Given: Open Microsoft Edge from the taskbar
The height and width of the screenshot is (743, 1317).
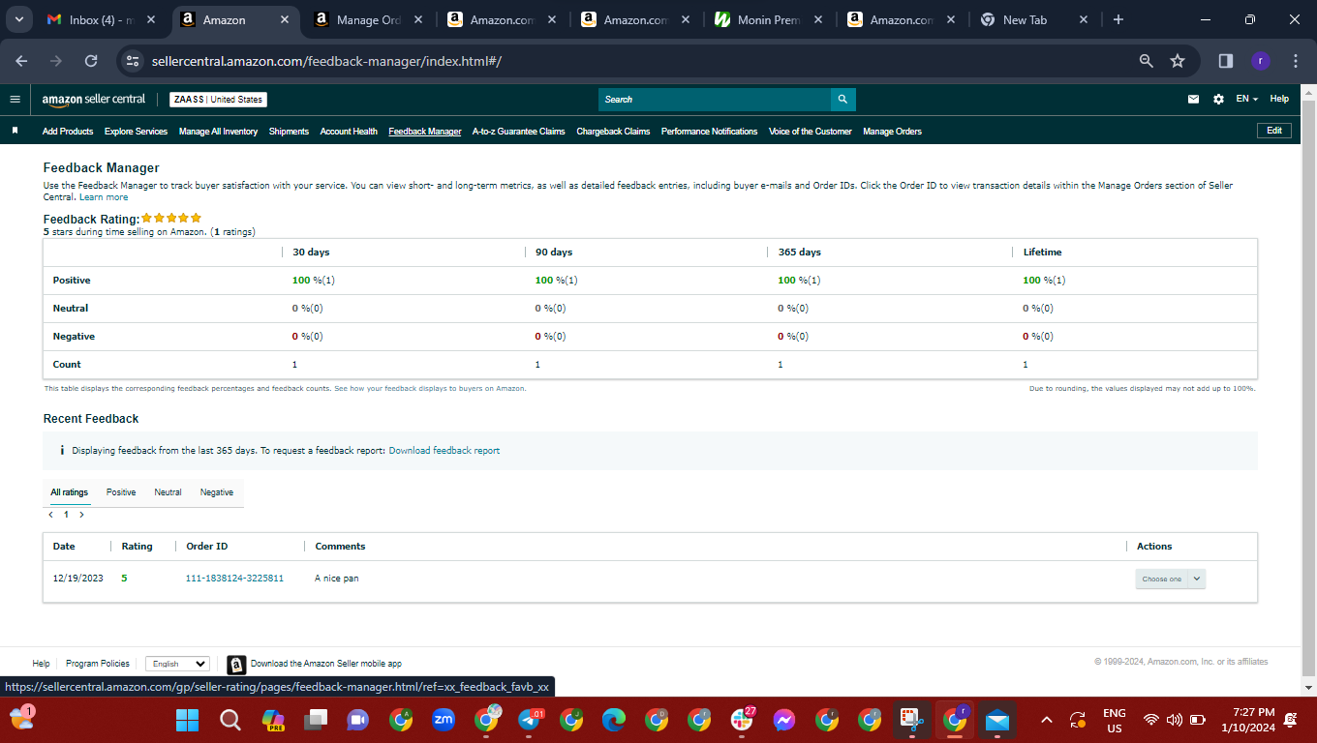Looking at the screenshot, I should tap(614, 720).
